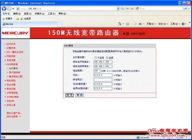Open the 收藏夹 menu in menu bar
The height and width of the screenshot is (140, 192).
pyautogui.click(x=40, y=14)
